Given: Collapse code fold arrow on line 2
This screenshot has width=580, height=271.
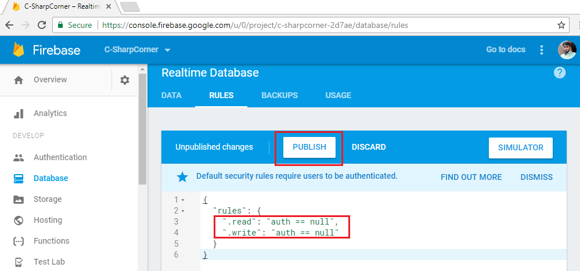Looking at the screenshot, I should coord(183,211).
